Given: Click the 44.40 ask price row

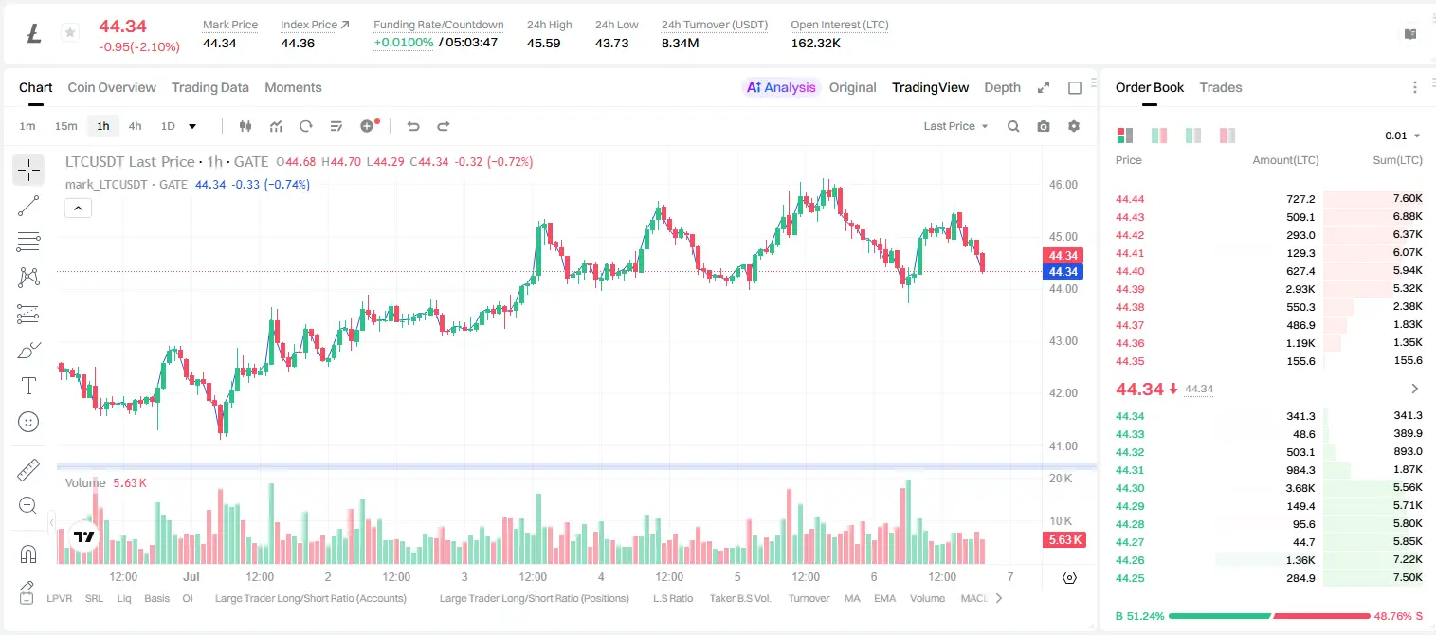Looking at the screenshot, I should pyautogui.click(x=1269, y=271).
